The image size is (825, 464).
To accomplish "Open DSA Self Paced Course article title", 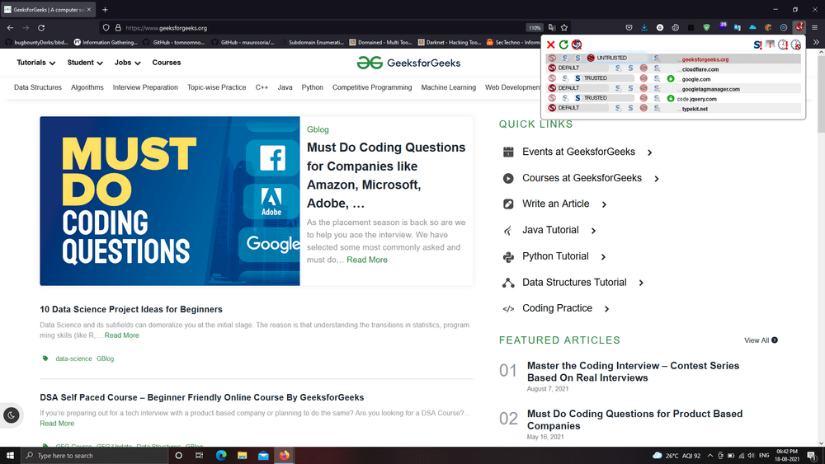I will (202, 398).
